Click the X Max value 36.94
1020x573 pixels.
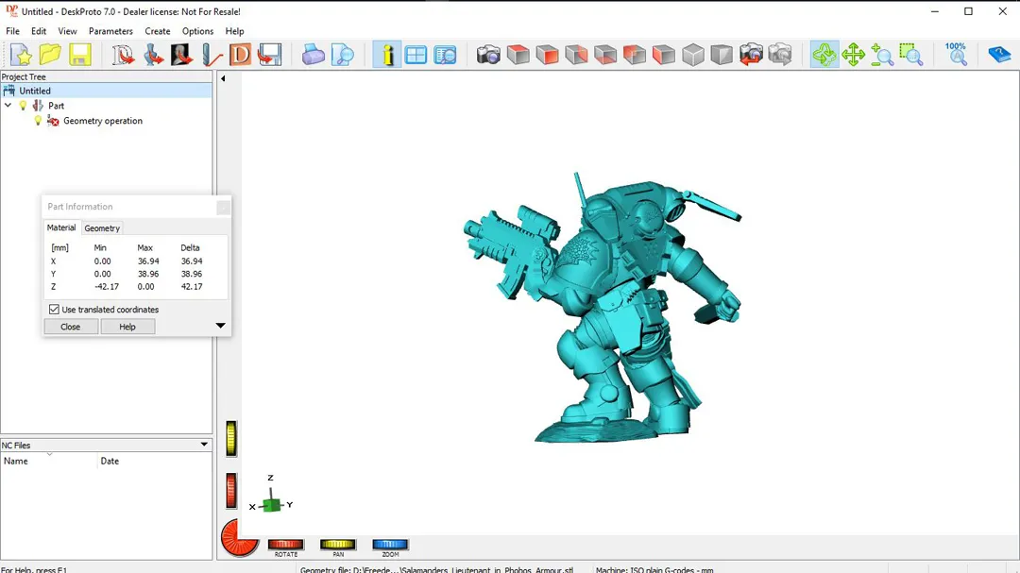click(148, 261)
